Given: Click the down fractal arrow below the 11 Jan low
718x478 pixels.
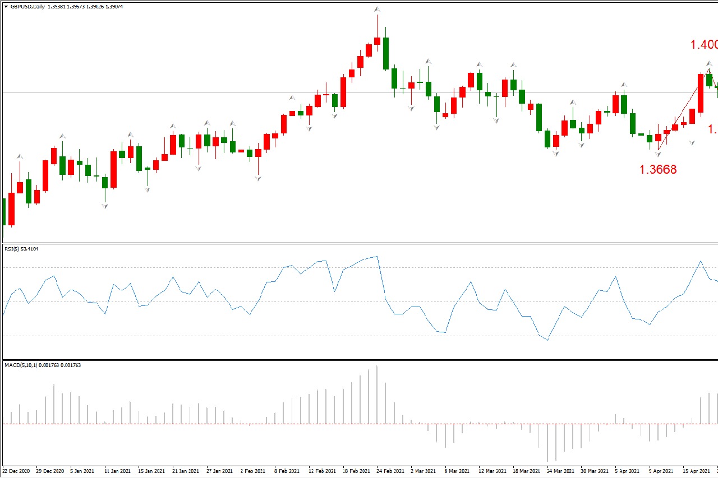Looking at the screenshot, I should 105,206.
